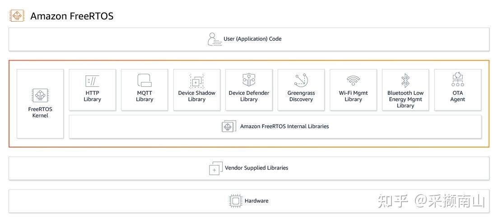Viewport: 498px width, 222px height.
Task: Click the OTA Agent icon
Action: point(457,80)
